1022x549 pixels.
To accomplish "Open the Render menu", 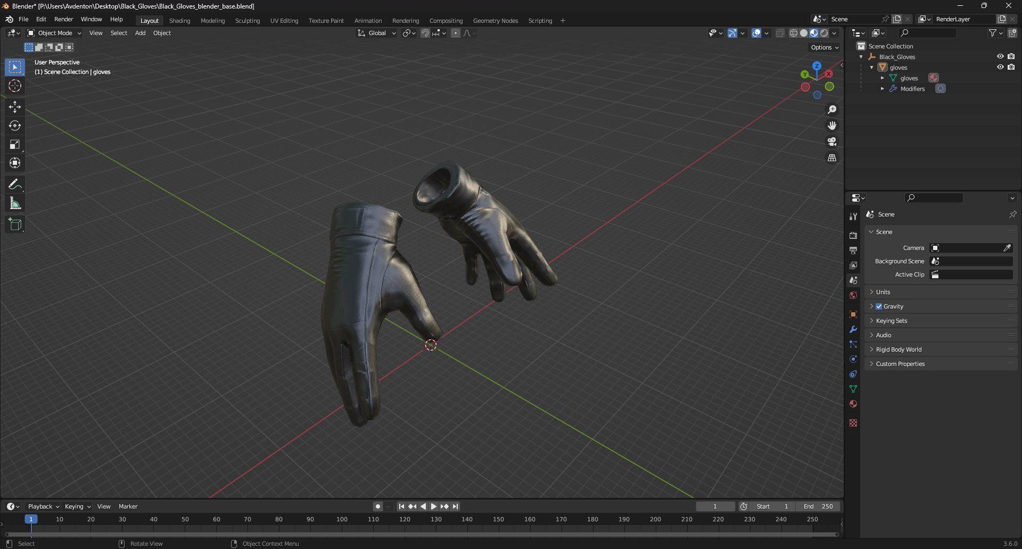I will click(63, 19).
